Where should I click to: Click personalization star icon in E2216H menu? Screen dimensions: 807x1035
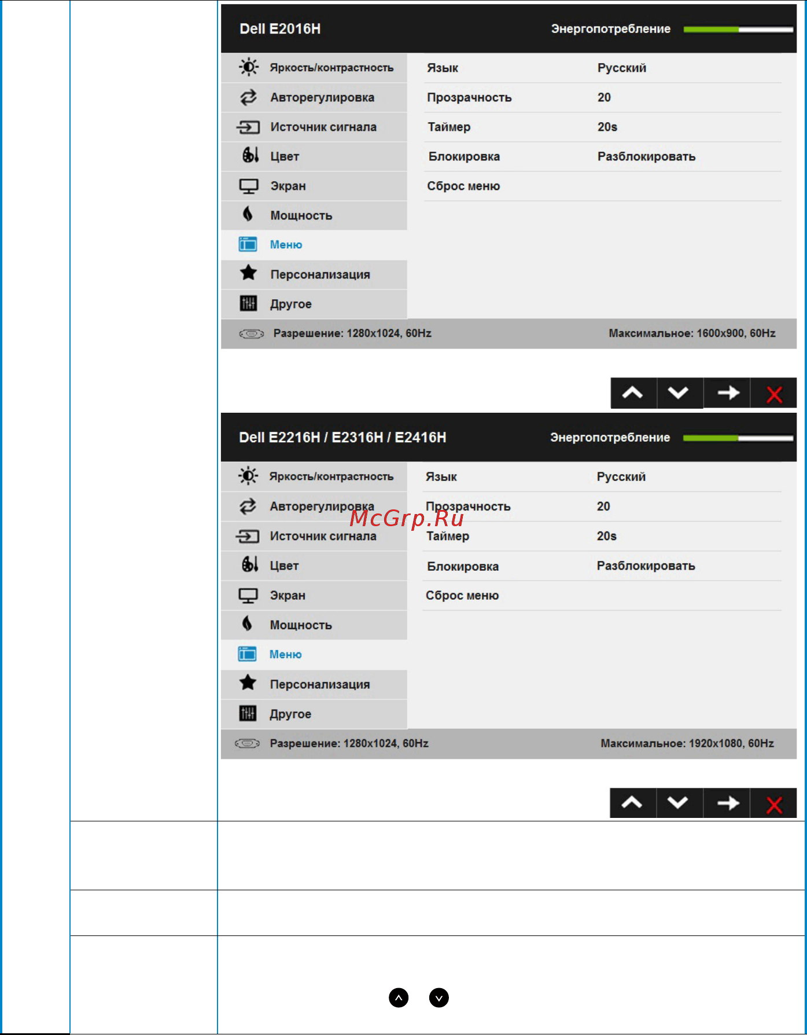tap(248, 682)
